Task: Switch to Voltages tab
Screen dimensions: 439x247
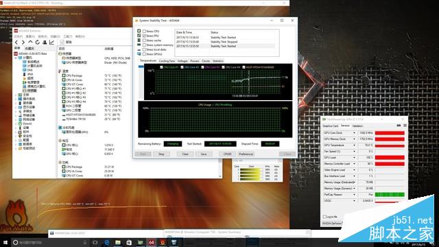Action: coord(182,61)
